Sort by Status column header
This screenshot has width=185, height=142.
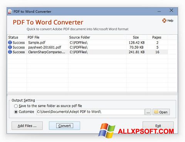point(13,37)
